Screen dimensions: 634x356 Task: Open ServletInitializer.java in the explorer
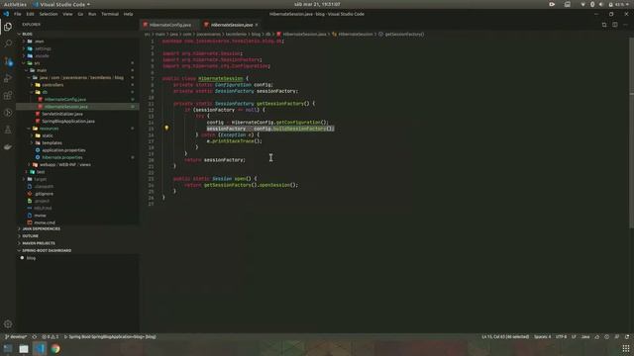(x=77, y=114)
